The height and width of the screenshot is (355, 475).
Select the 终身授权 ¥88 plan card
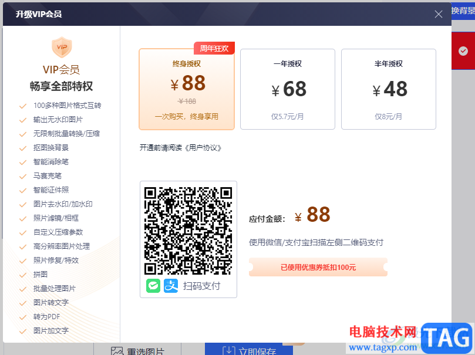[x=187, y=89]
